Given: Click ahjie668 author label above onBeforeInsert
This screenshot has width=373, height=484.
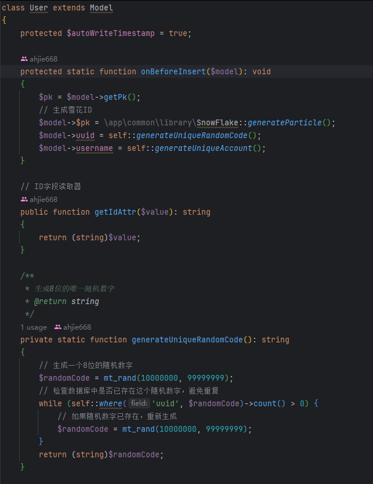Looking at the screenshot, I should click(44, 59).
